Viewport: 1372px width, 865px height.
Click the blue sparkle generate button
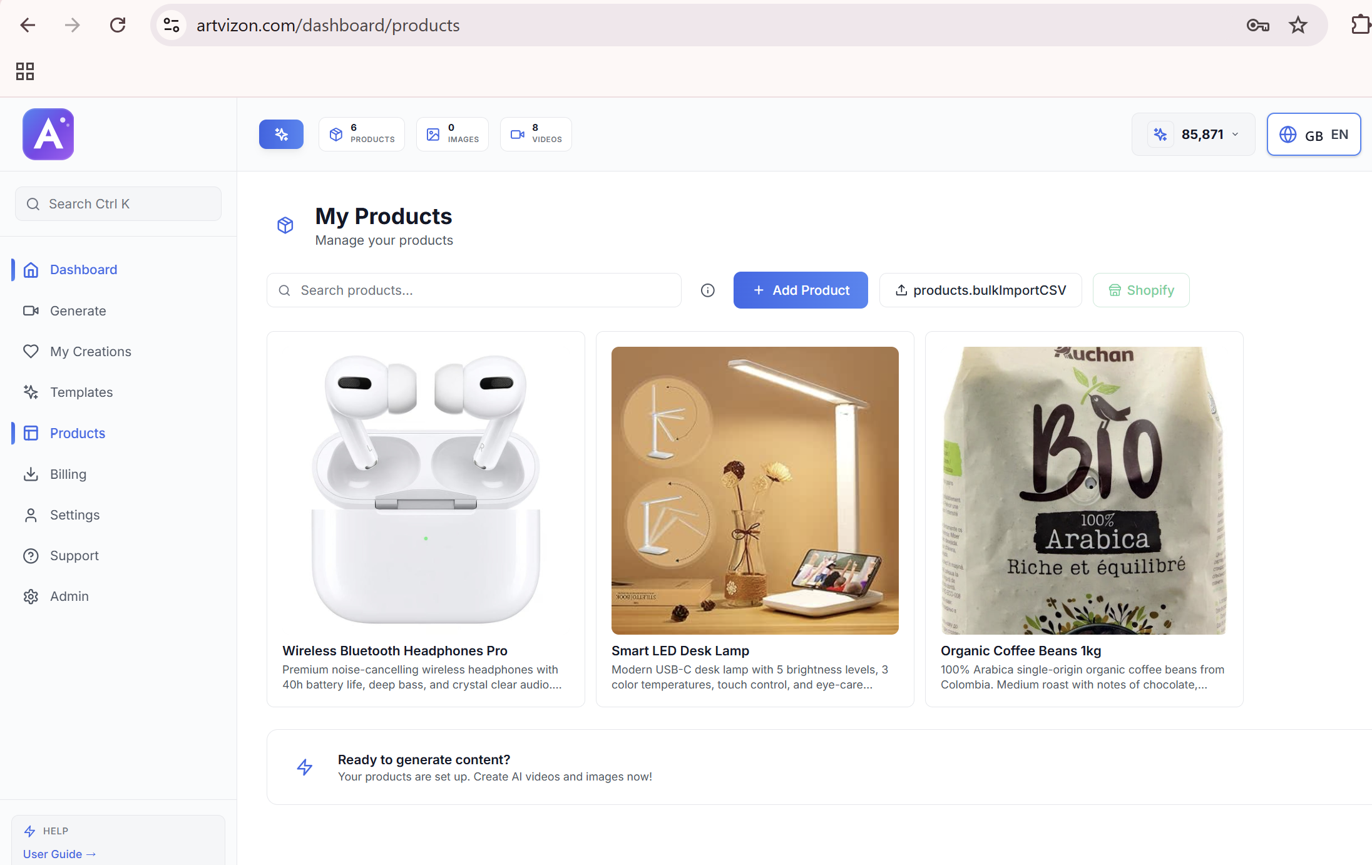pyautogui.click(x=281, y=134)
